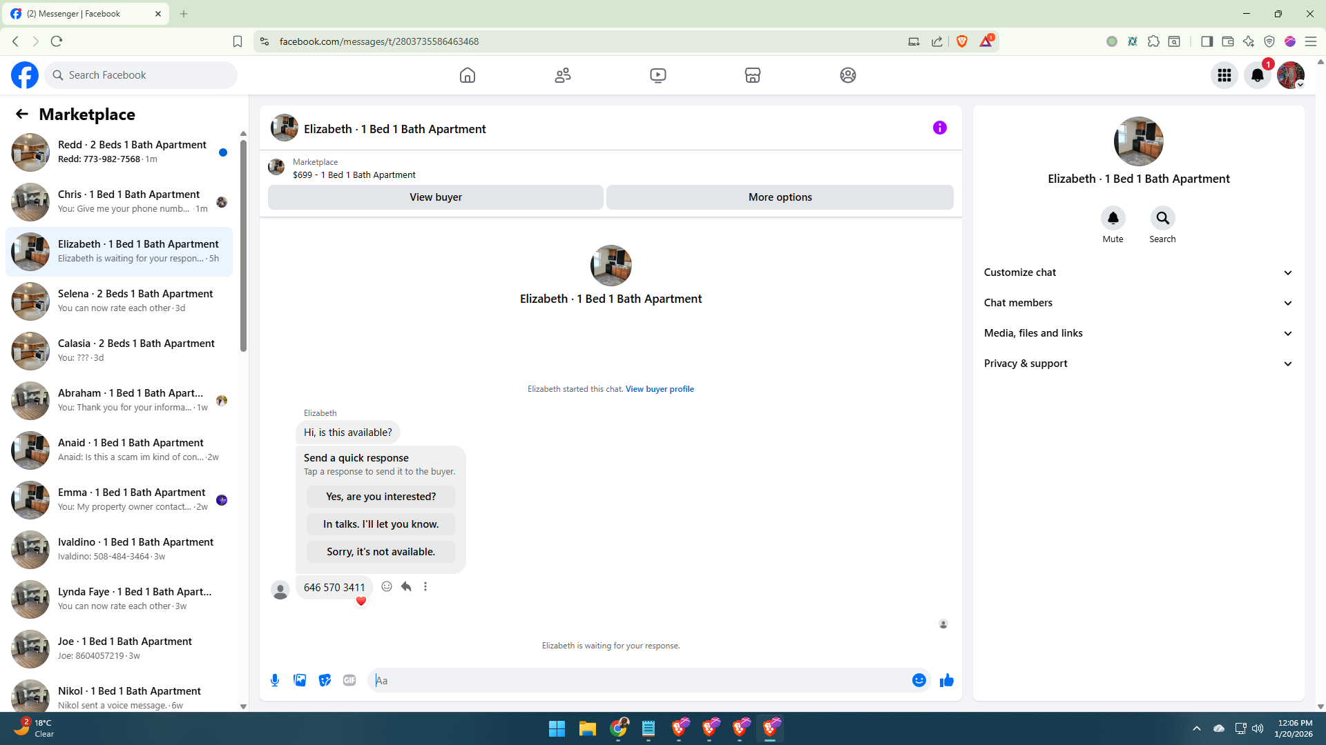Send a thumbs-up like
1326x745 pixels.
[x=947, y=680]
